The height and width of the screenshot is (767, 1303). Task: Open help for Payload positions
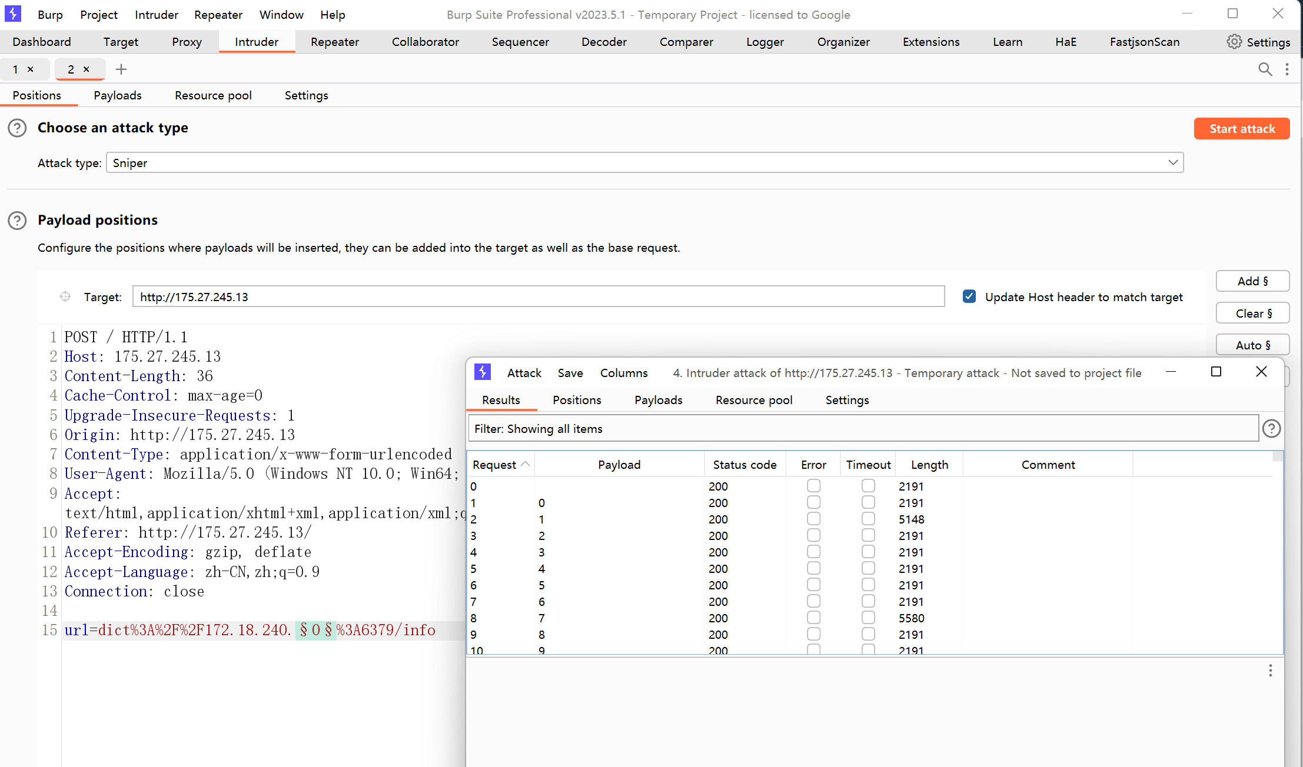pos(17,220)
